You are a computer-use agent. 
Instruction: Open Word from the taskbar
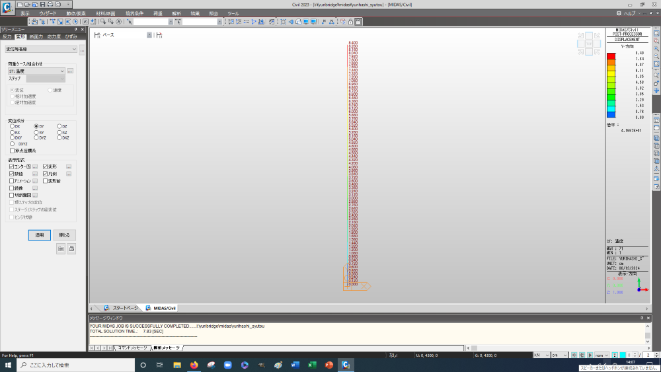coord(295,365)
